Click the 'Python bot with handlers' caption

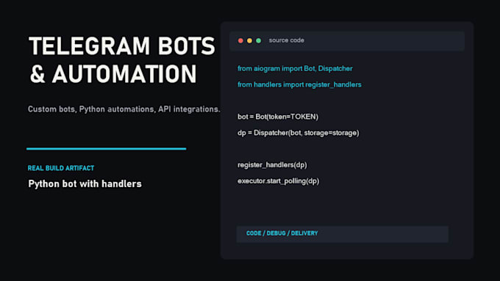pyautogui.click(x=85, y=184)
